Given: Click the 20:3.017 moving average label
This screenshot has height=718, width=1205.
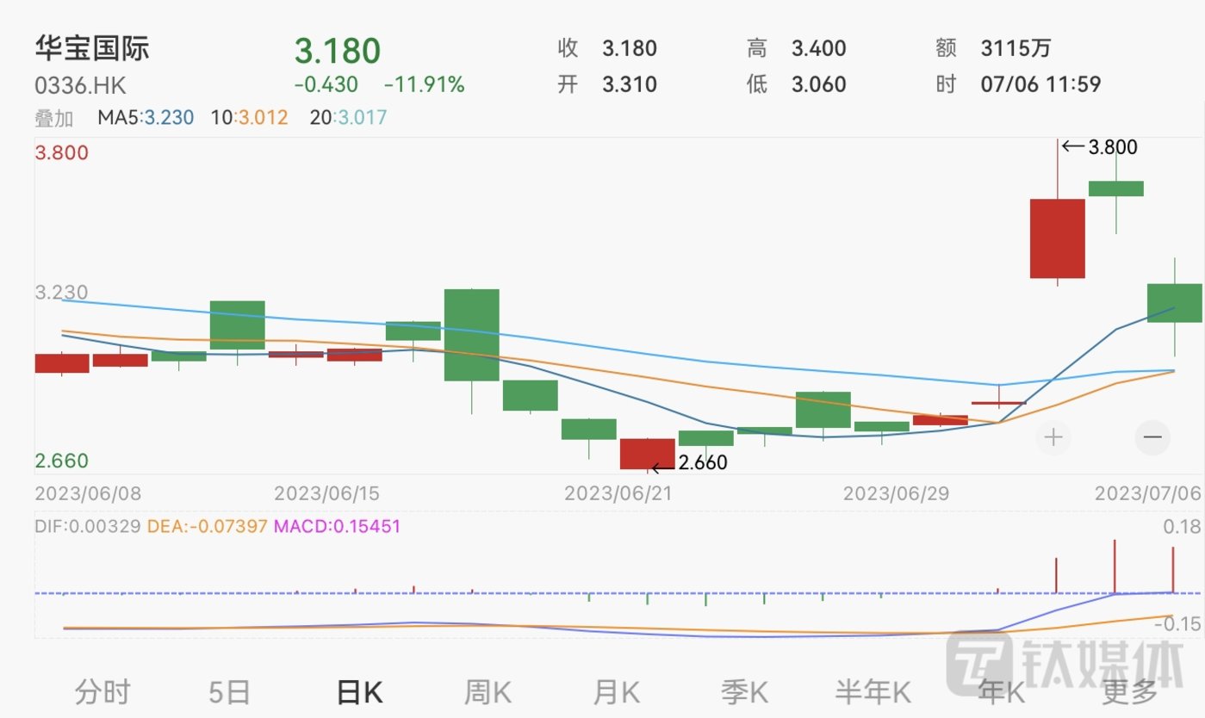Looking at the screenshot, I should click(348, 118).
